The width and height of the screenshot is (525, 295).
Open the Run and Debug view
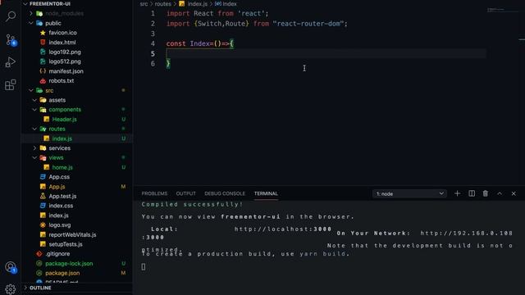[x=11, y=62]
